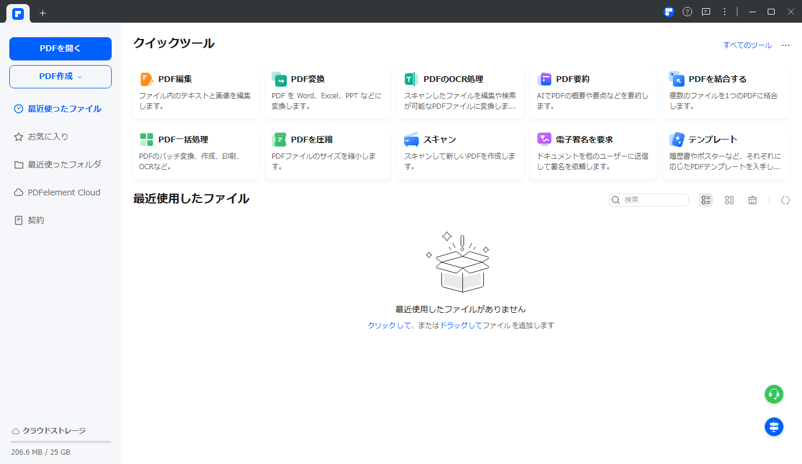Viewport: 802px width, 464px height.
Task: Open the vertical three-dot title bar menu
Action: click(725, 12)
